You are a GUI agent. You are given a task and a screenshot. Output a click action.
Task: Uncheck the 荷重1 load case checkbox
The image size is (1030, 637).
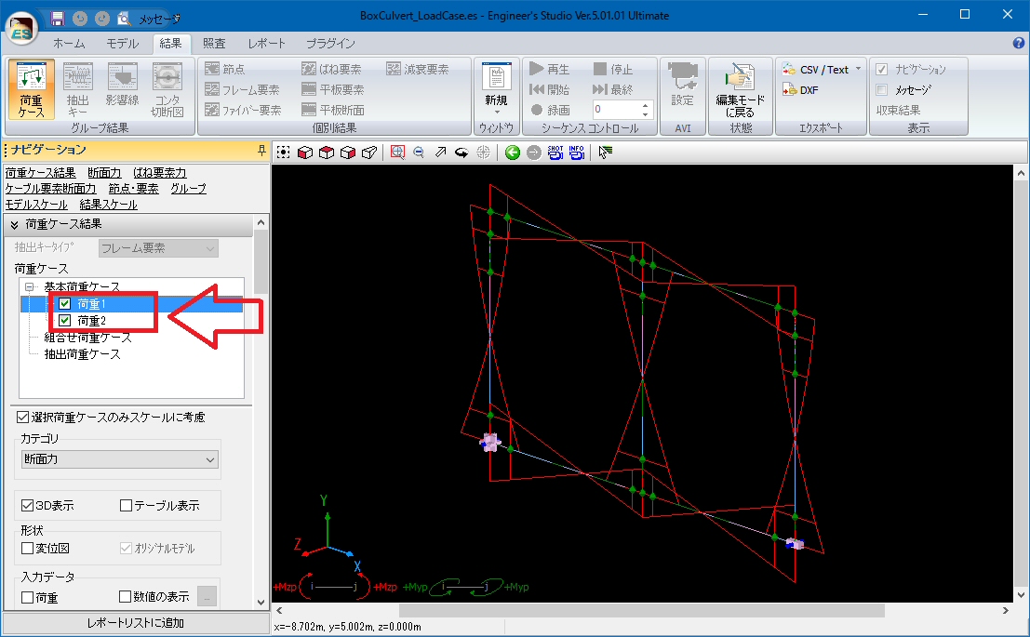coord(64,304)
